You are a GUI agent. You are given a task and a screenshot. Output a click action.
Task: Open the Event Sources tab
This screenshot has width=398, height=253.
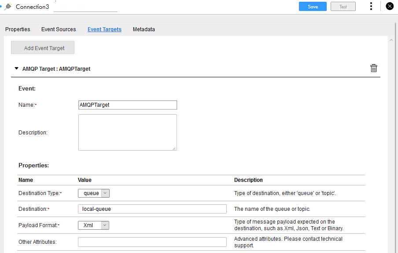(x=58, y=29)
